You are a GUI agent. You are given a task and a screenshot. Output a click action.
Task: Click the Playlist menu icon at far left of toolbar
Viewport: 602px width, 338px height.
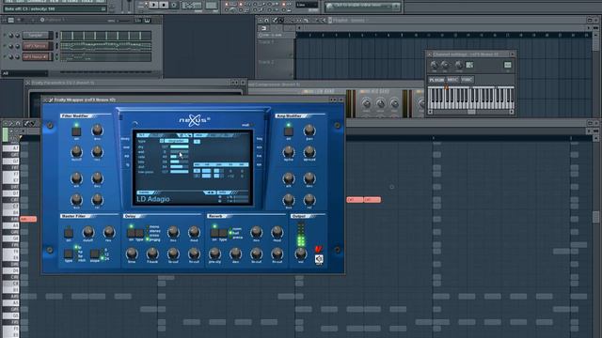coord(261,20)
